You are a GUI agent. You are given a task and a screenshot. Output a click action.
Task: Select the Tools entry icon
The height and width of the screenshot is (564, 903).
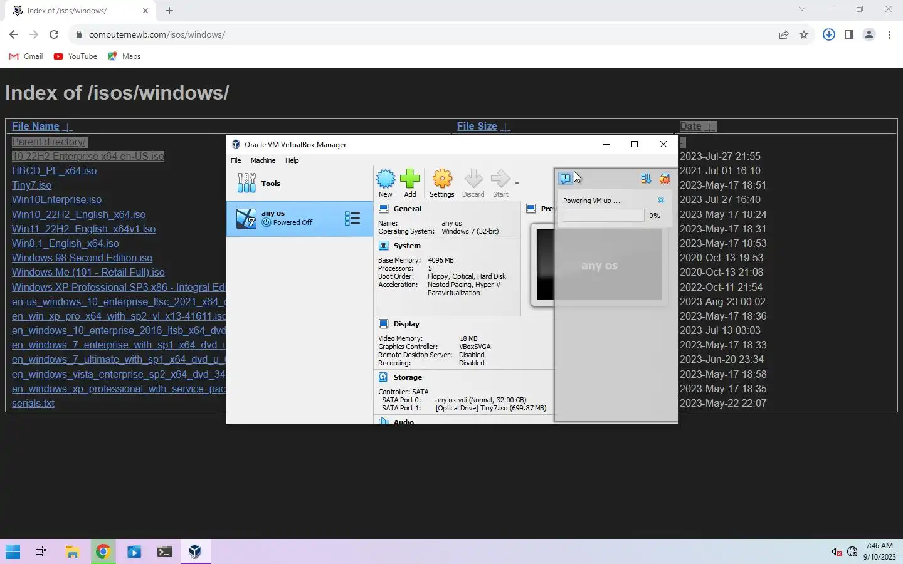click(x=246, y=183)
